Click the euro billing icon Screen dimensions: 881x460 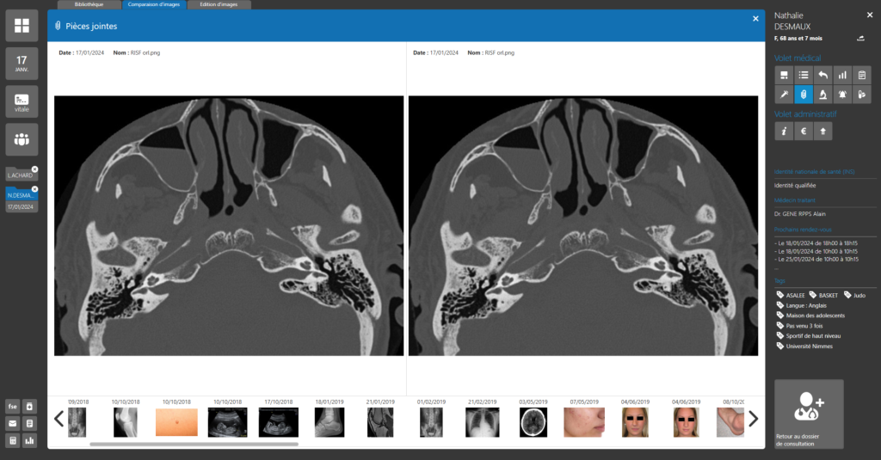click(803, 132)
